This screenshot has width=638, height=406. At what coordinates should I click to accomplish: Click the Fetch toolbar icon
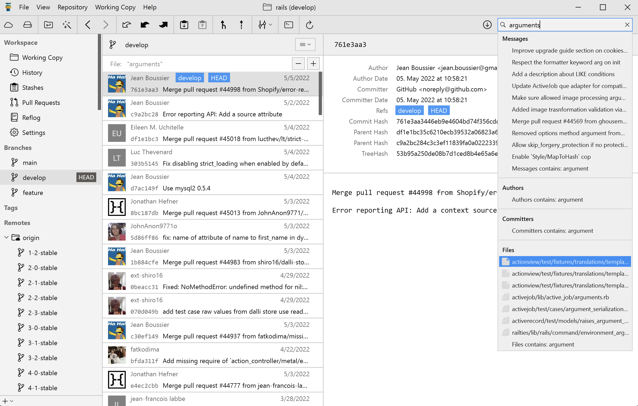pos(127,25)
